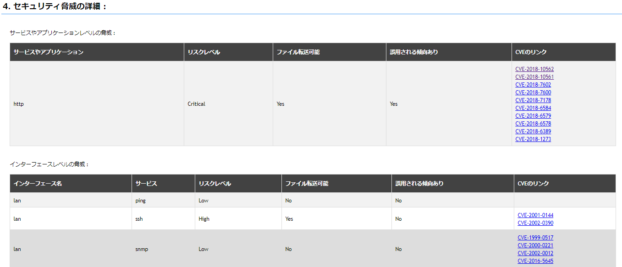Click the インターフェース名 column header
Screen dimensions: 622x267
pos(38,184)
